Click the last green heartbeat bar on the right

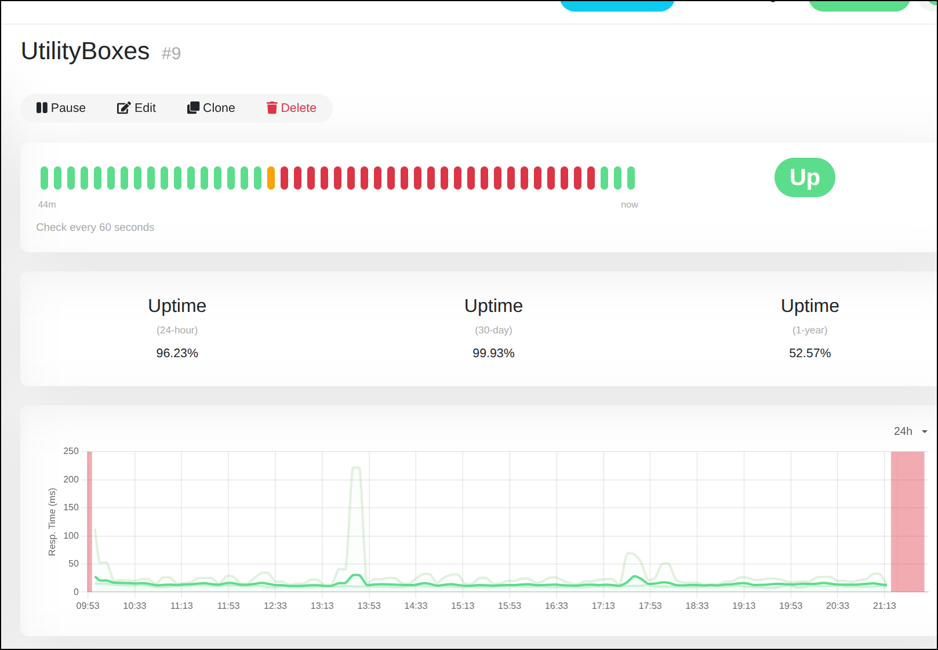point(631,178)
